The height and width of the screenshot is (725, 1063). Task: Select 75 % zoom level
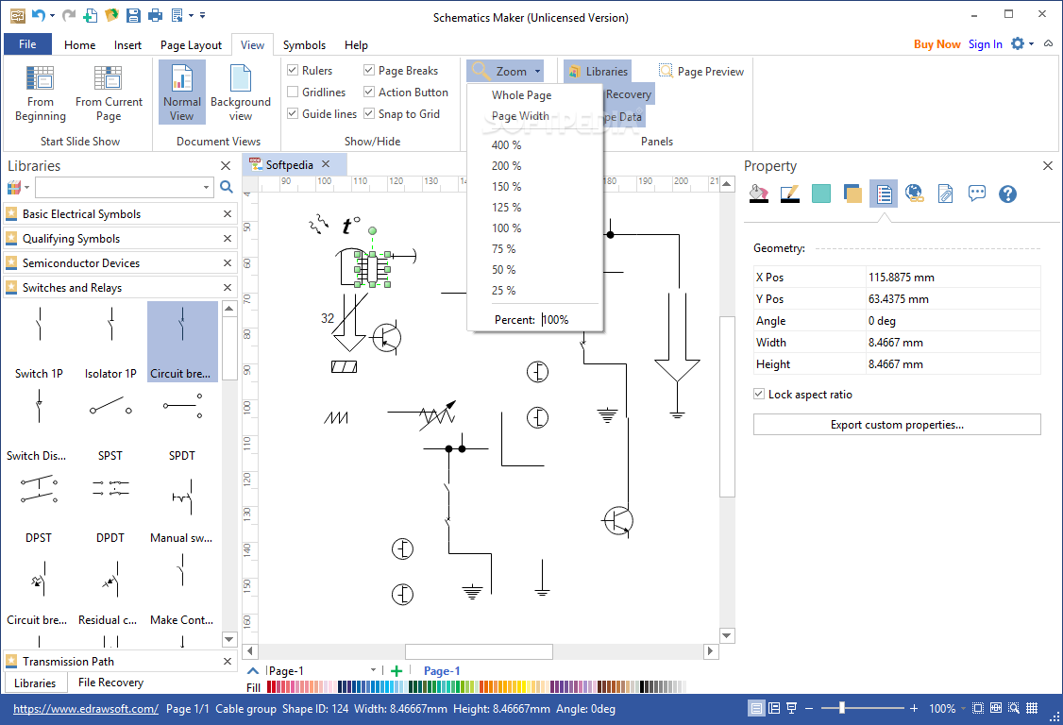point(504,249)
